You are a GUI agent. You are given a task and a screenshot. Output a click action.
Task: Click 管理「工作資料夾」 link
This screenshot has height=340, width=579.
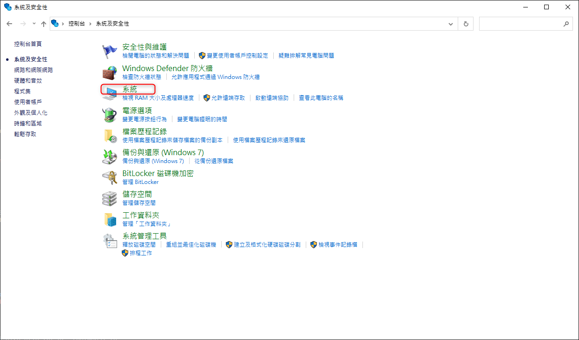pyautogui.click(x=146, y=224)
